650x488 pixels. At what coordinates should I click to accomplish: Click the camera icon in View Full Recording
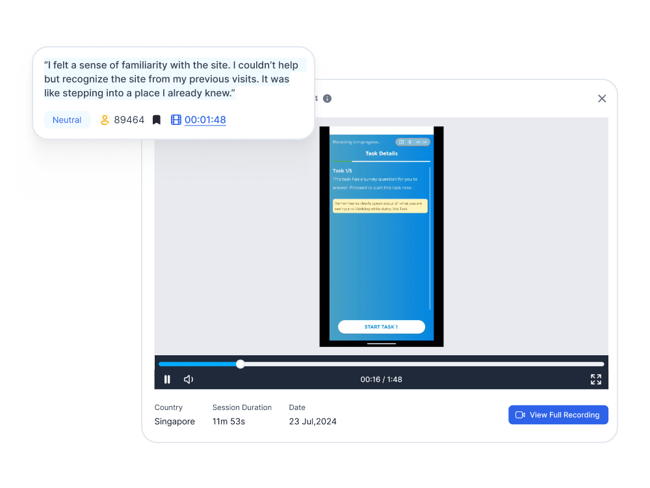pos(520,415)
